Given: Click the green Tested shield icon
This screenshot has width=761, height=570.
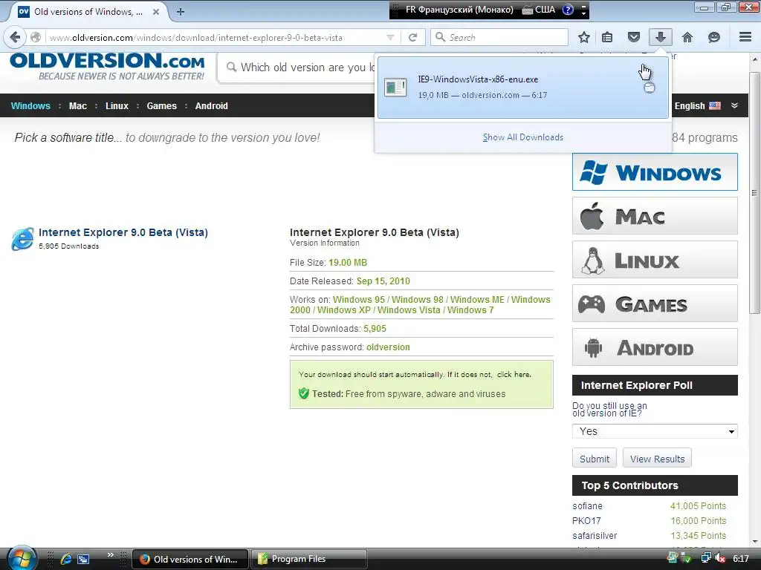Looking at the screenshot, I should (x=304, y=393).
